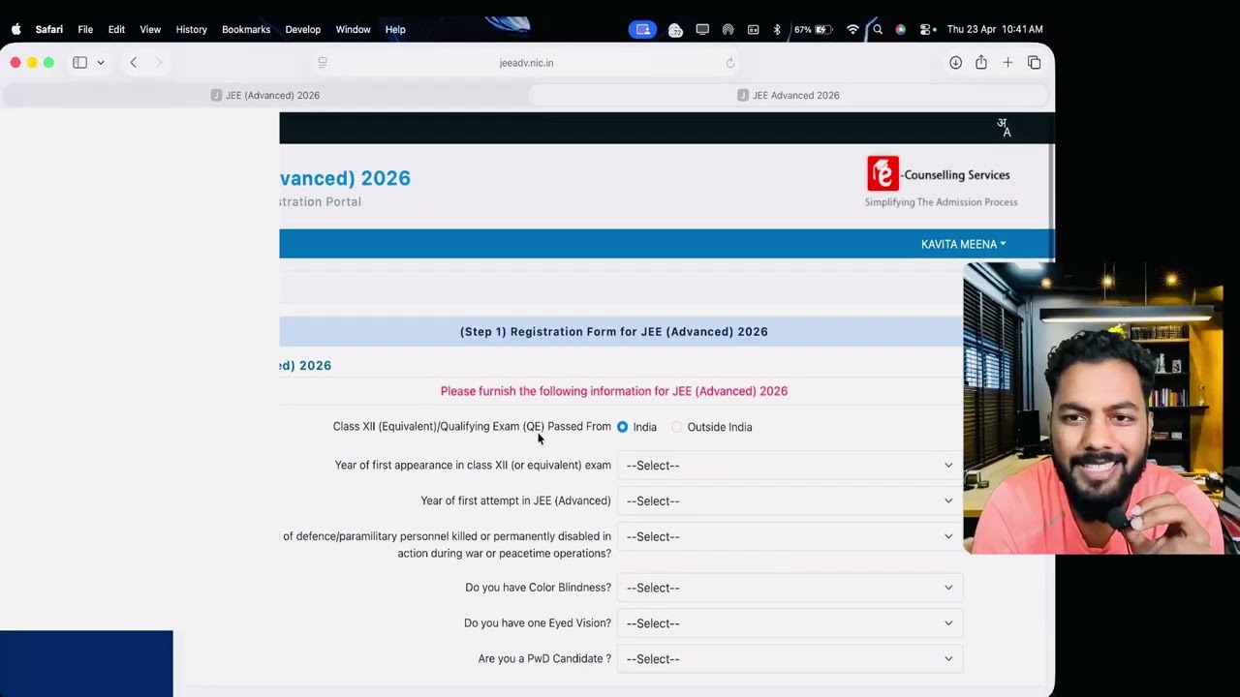Check the battery status at 67%
This screenshot has height=697, width=1240.
click(x=813, y=29)
